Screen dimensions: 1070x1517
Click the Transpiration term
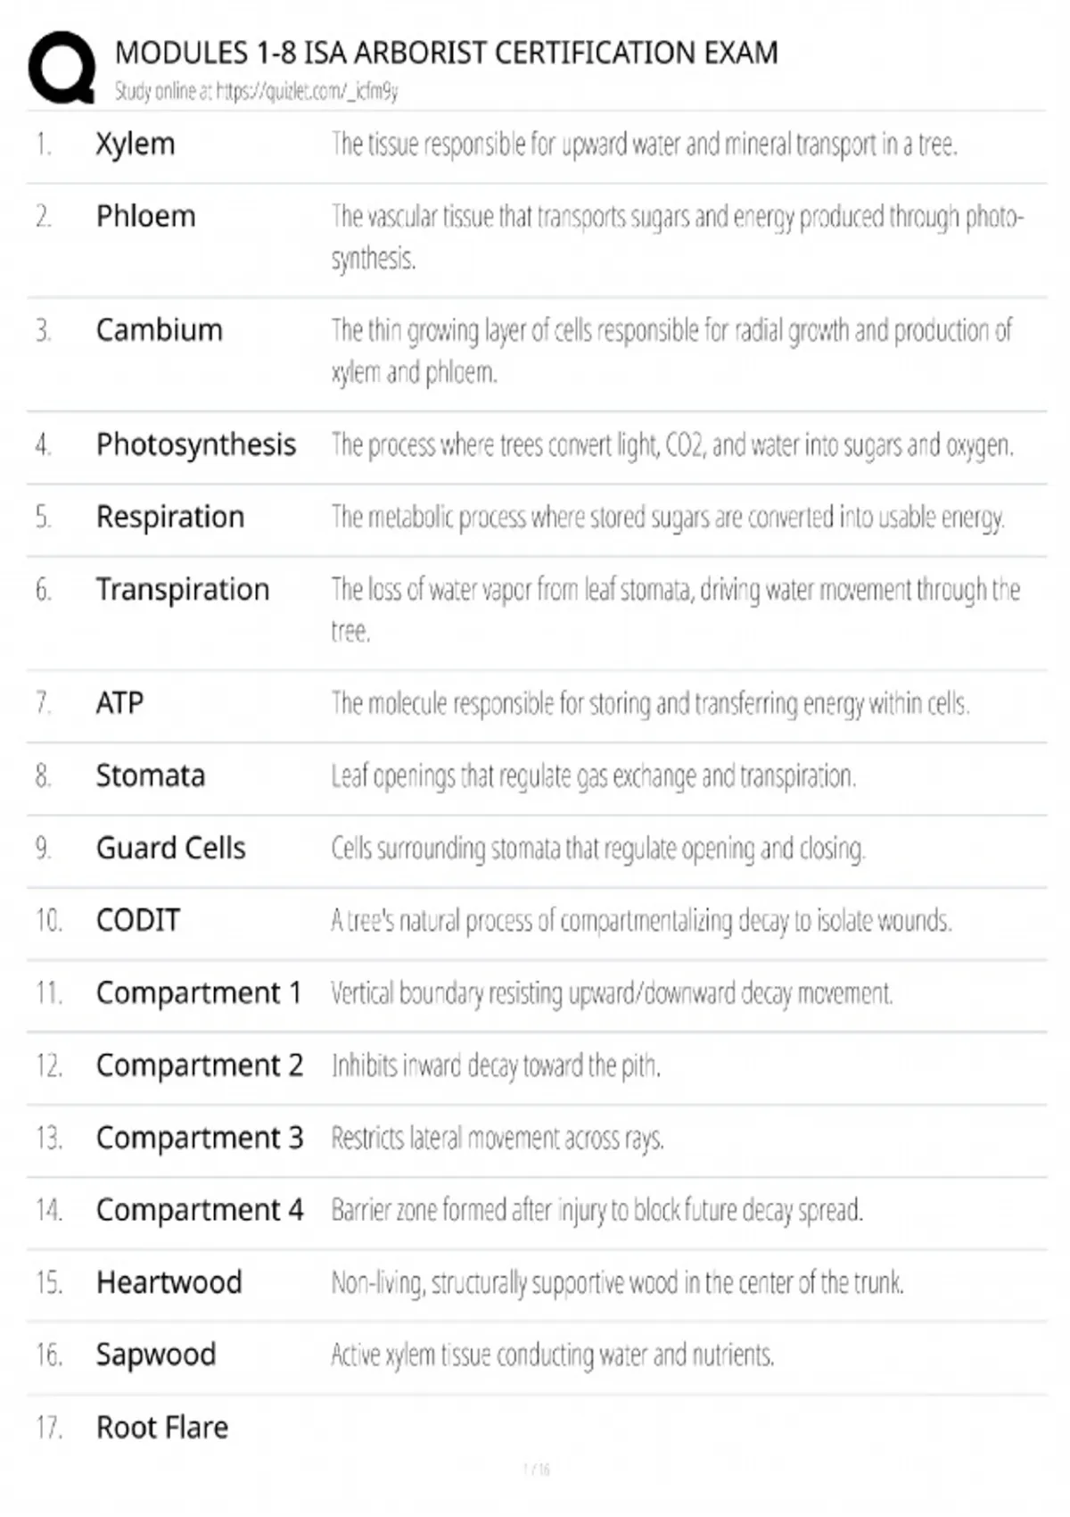point(182,590)
